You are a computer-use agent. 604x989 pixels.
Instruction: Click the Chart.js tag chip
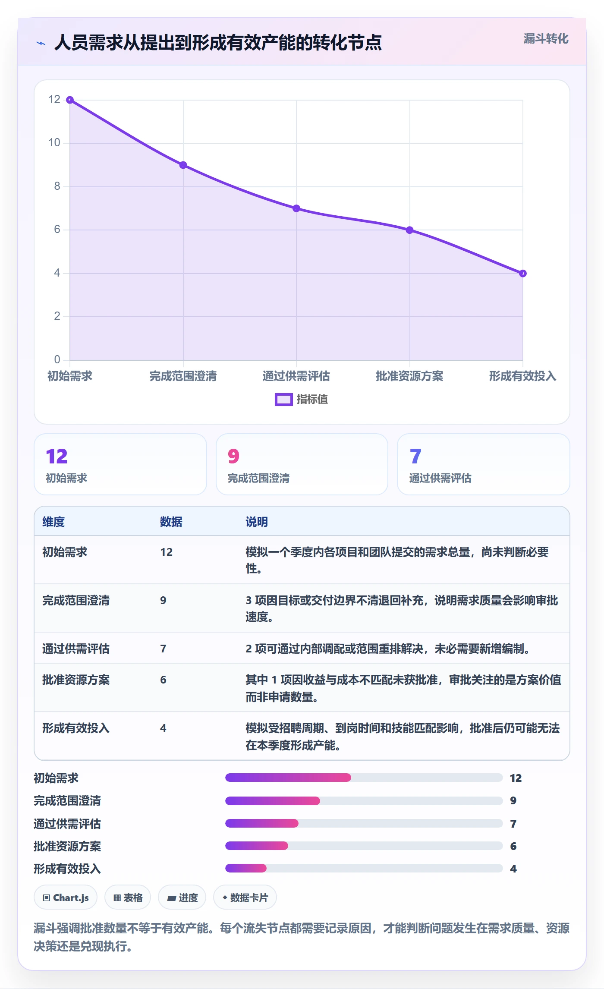66,898
